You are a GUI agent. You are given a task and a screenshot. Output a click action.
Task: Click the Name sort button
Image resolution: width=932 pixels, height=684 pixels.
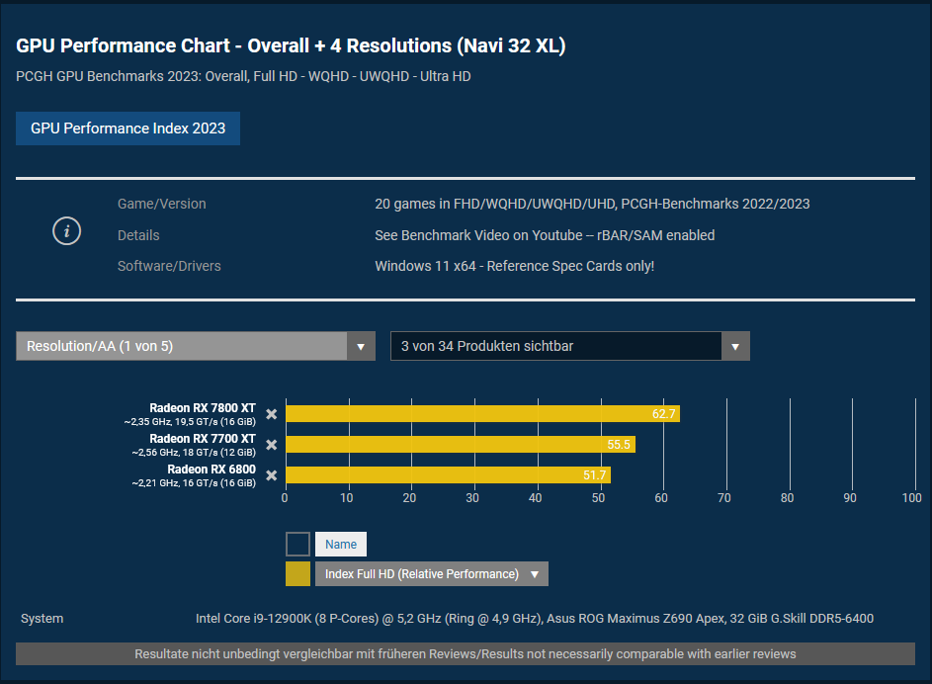coord(341,545)
